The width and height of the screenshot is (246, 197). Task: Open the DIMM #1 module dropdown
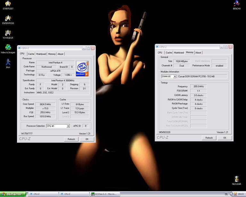175,76
